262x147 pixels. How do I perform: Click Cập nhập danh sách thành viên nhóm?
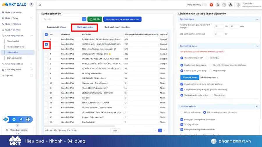tap(122, 19)
